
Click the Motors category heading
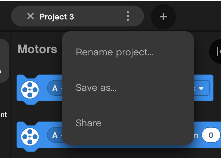(37, 49)
